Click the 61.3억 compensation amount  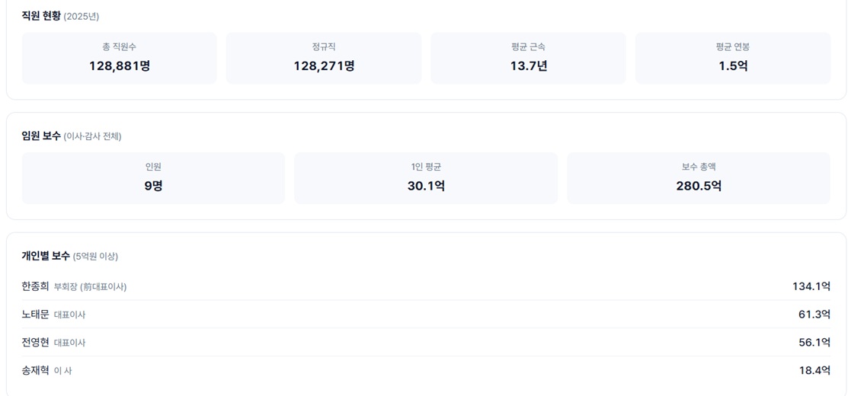click(814, 314)
